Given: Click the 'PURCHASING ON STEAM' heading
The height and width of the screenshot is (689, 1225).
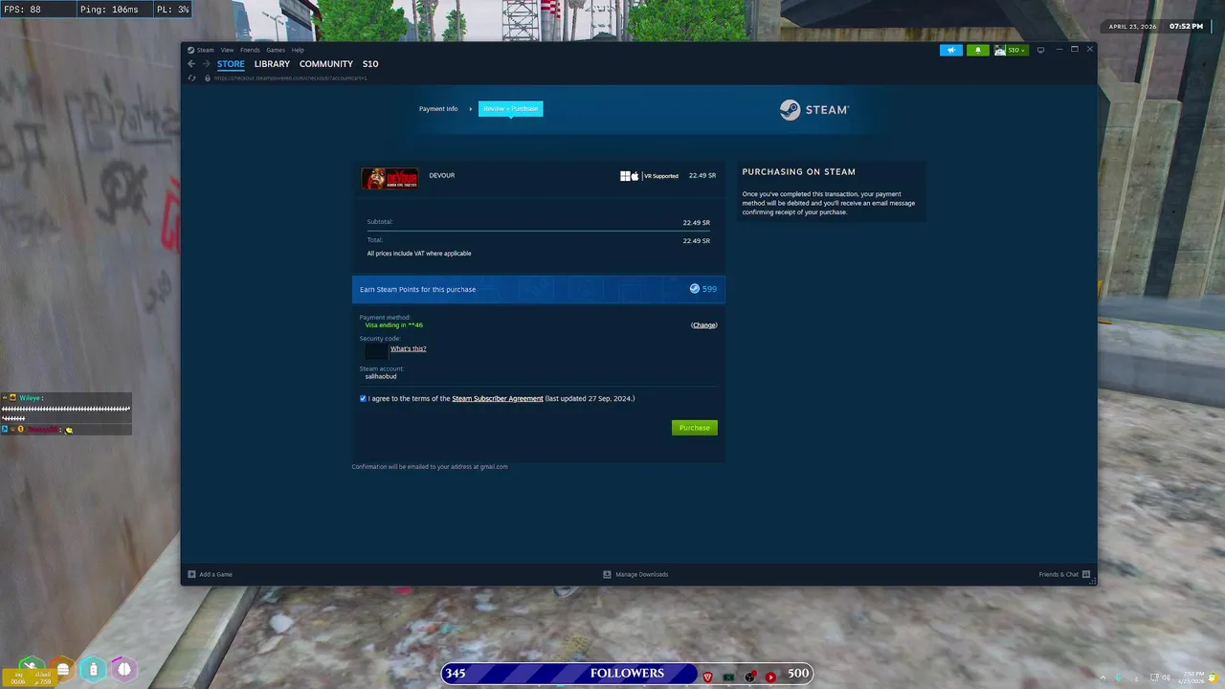Looking at the screenshot, I should 799,172.
